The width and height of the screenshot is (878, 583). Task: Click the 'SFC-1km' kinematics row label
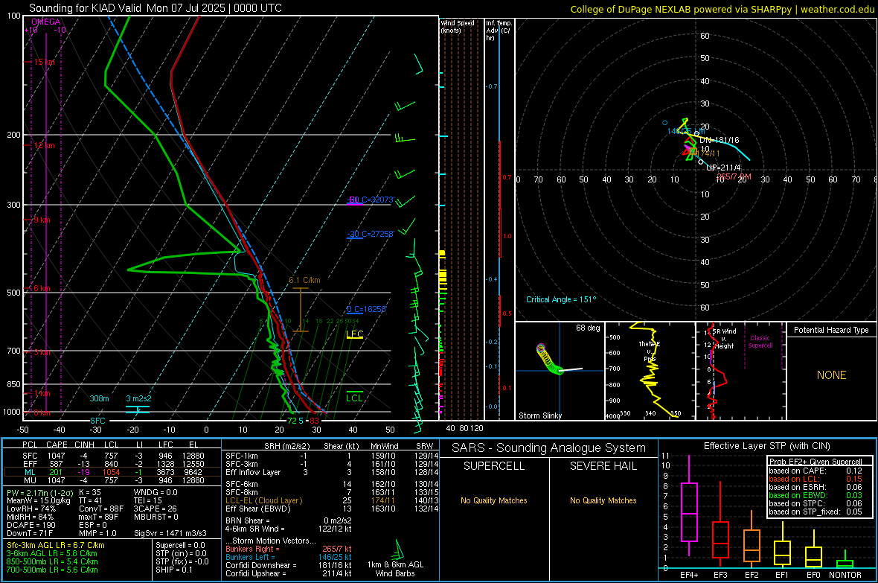click(x=242, y=456)
